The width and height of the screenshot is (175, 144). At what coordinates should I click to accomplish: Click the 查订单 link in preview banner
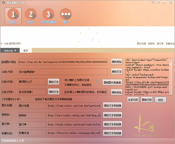[160, 44]
